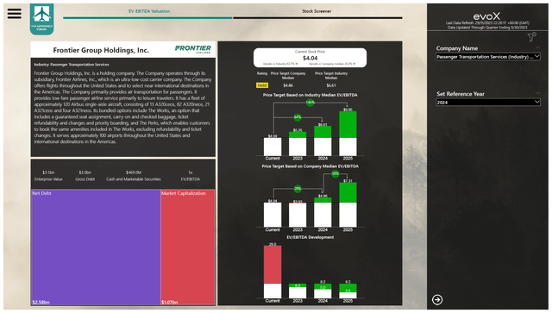Select the 2023 bar labeled $5.35

(x=298, y=144)
